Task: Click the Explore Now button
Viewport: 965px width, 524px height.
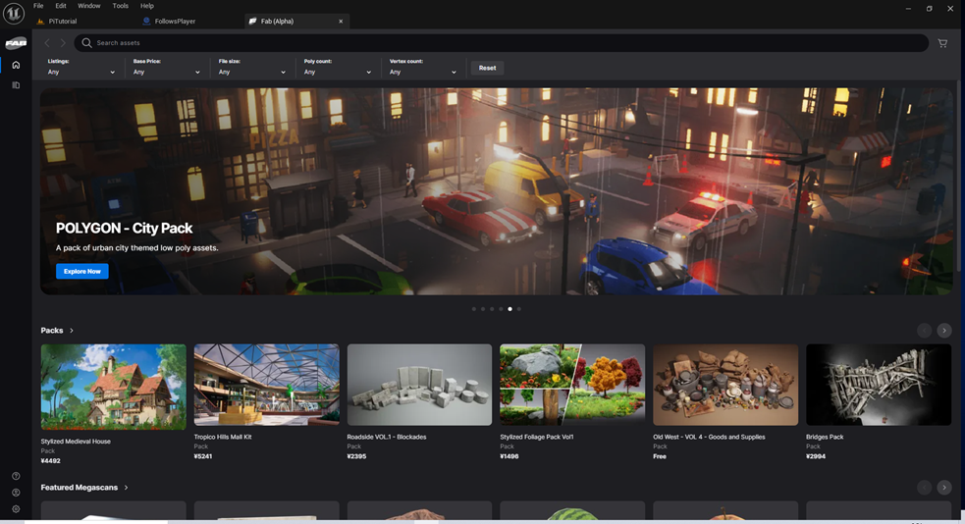Action: [81, 271]
